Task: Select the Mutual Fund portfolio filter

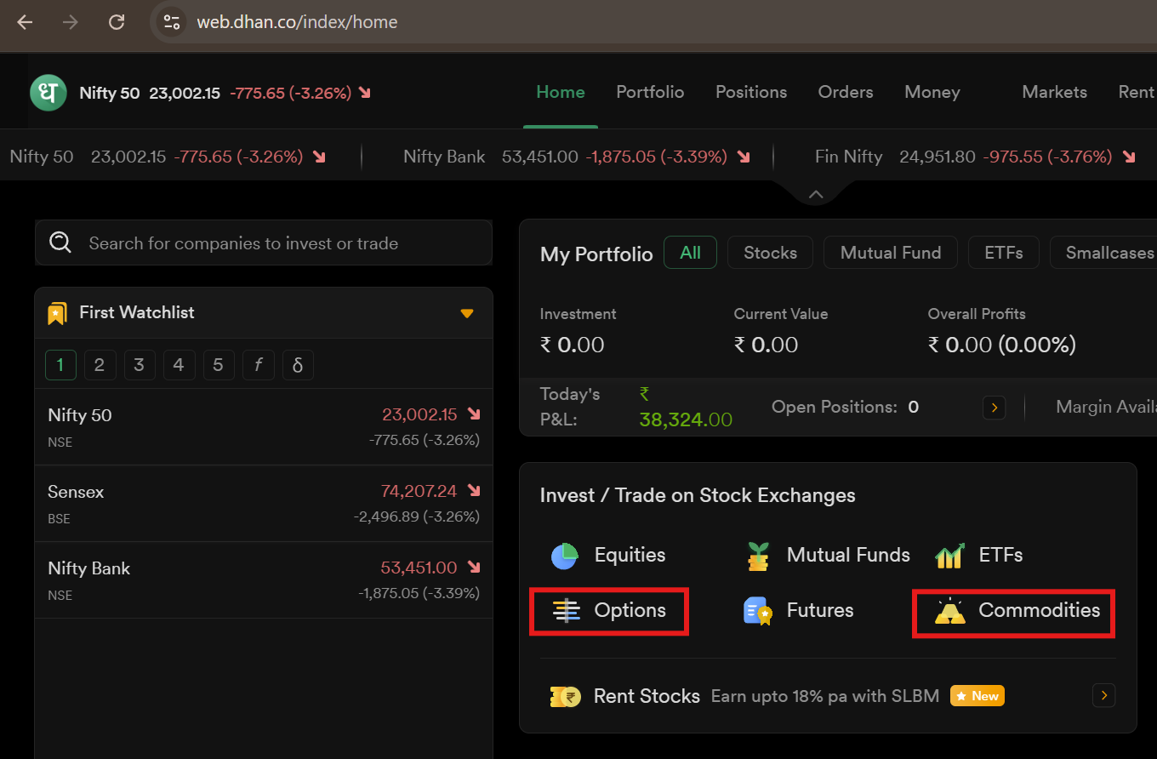Action: 890,253
